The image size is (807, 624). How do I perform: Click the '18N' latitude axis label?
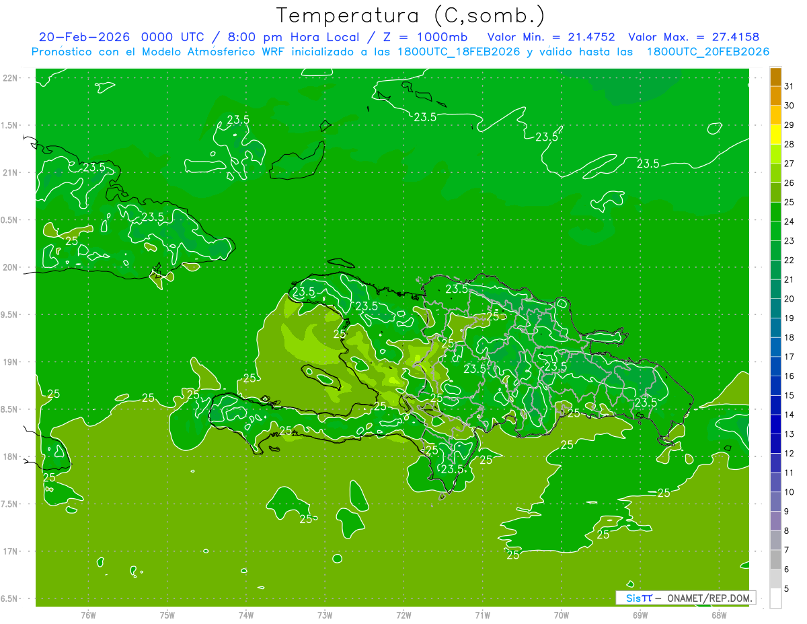[x=11, y=456]
